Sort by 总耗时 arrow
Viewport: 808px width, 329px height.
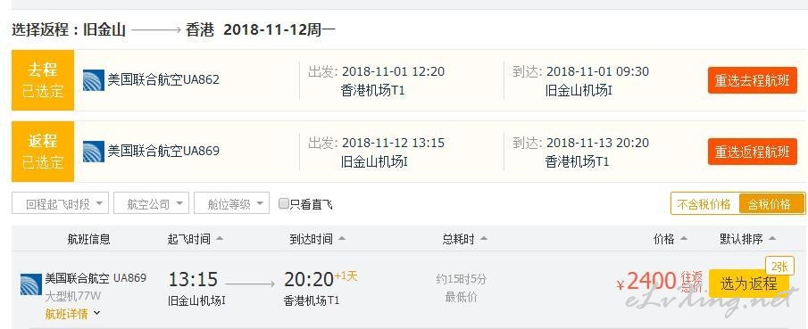point(483,239)
